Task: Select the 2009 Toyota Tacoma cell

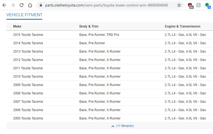Action: 28,85
